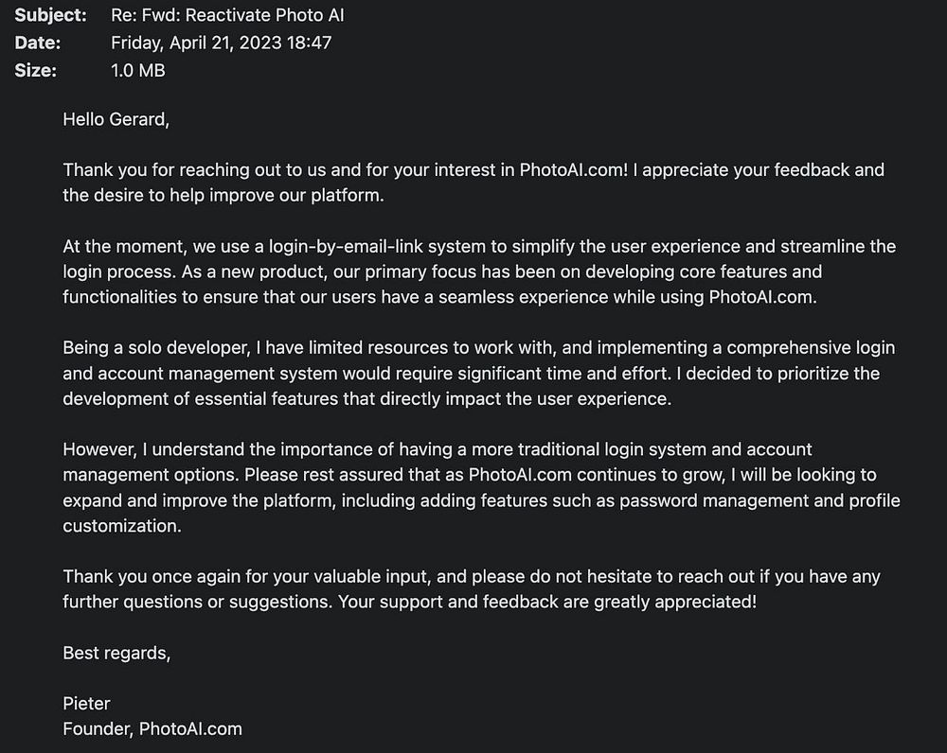947x753 pixels.
Task: Click the "Best regards," closing line
Action: tap(116, 653)
